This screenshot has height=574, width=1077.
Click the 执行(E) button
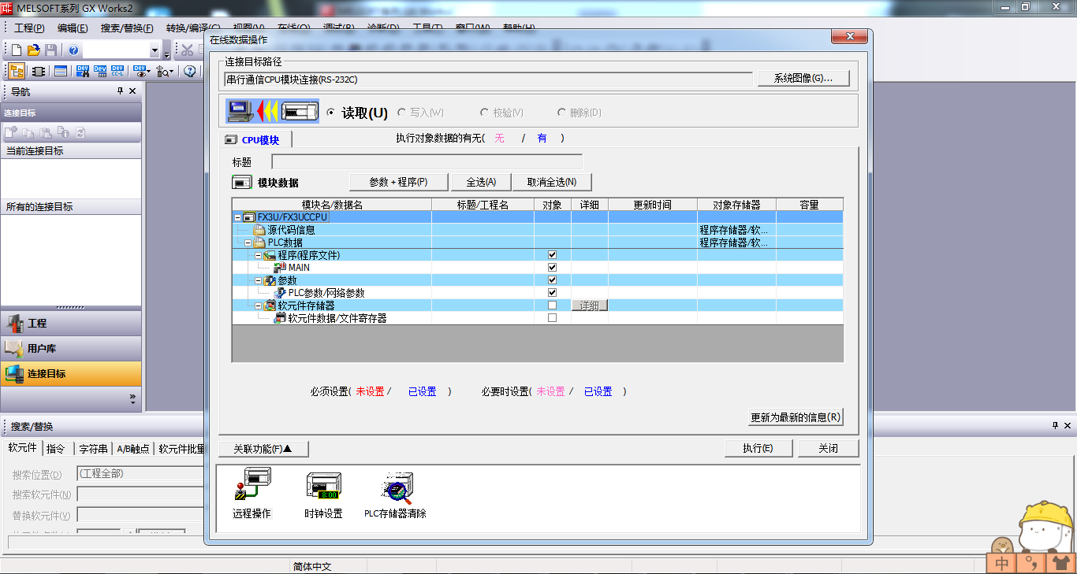pyautogui.click(x=757, y=448)
